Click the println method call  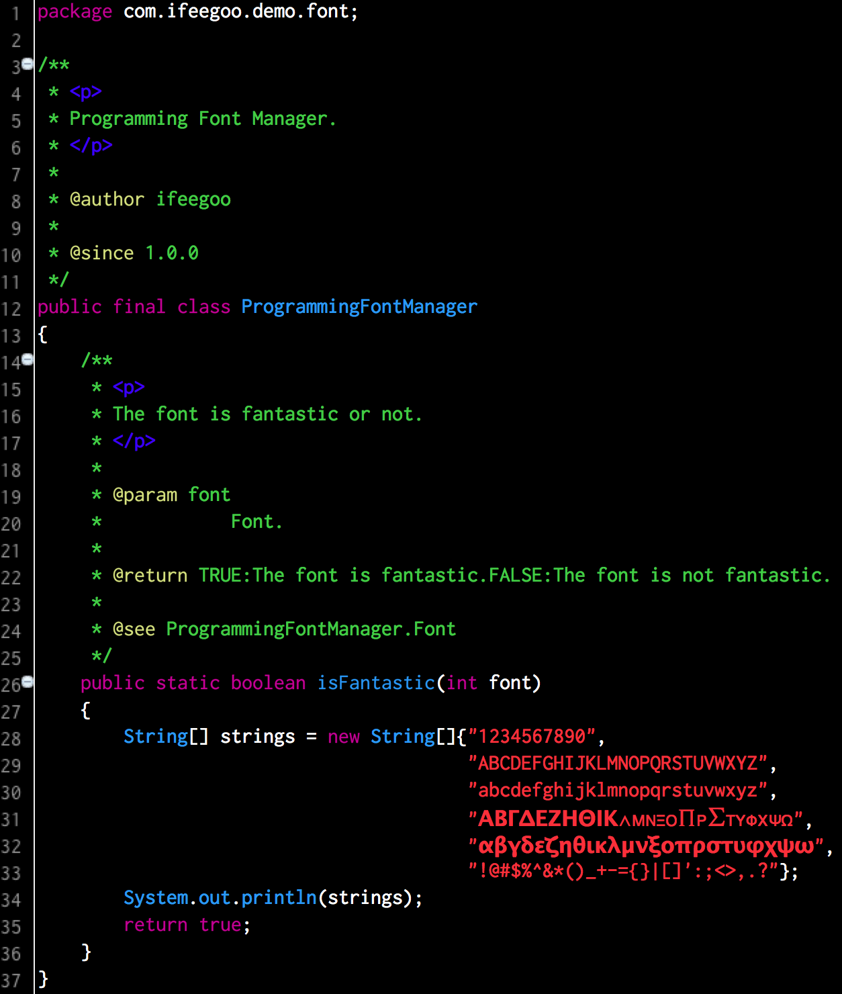pyautogui.click(x=279, y=898)
